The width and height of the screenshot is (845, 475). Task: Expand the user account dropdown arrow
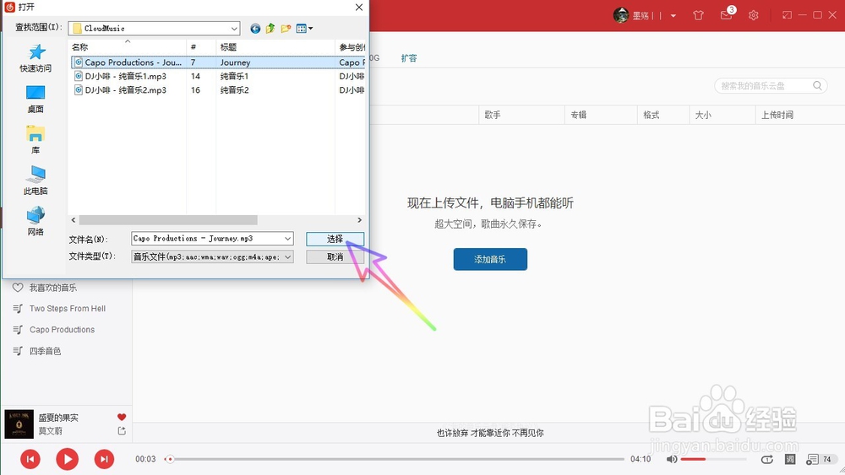[x=673, y=15]
